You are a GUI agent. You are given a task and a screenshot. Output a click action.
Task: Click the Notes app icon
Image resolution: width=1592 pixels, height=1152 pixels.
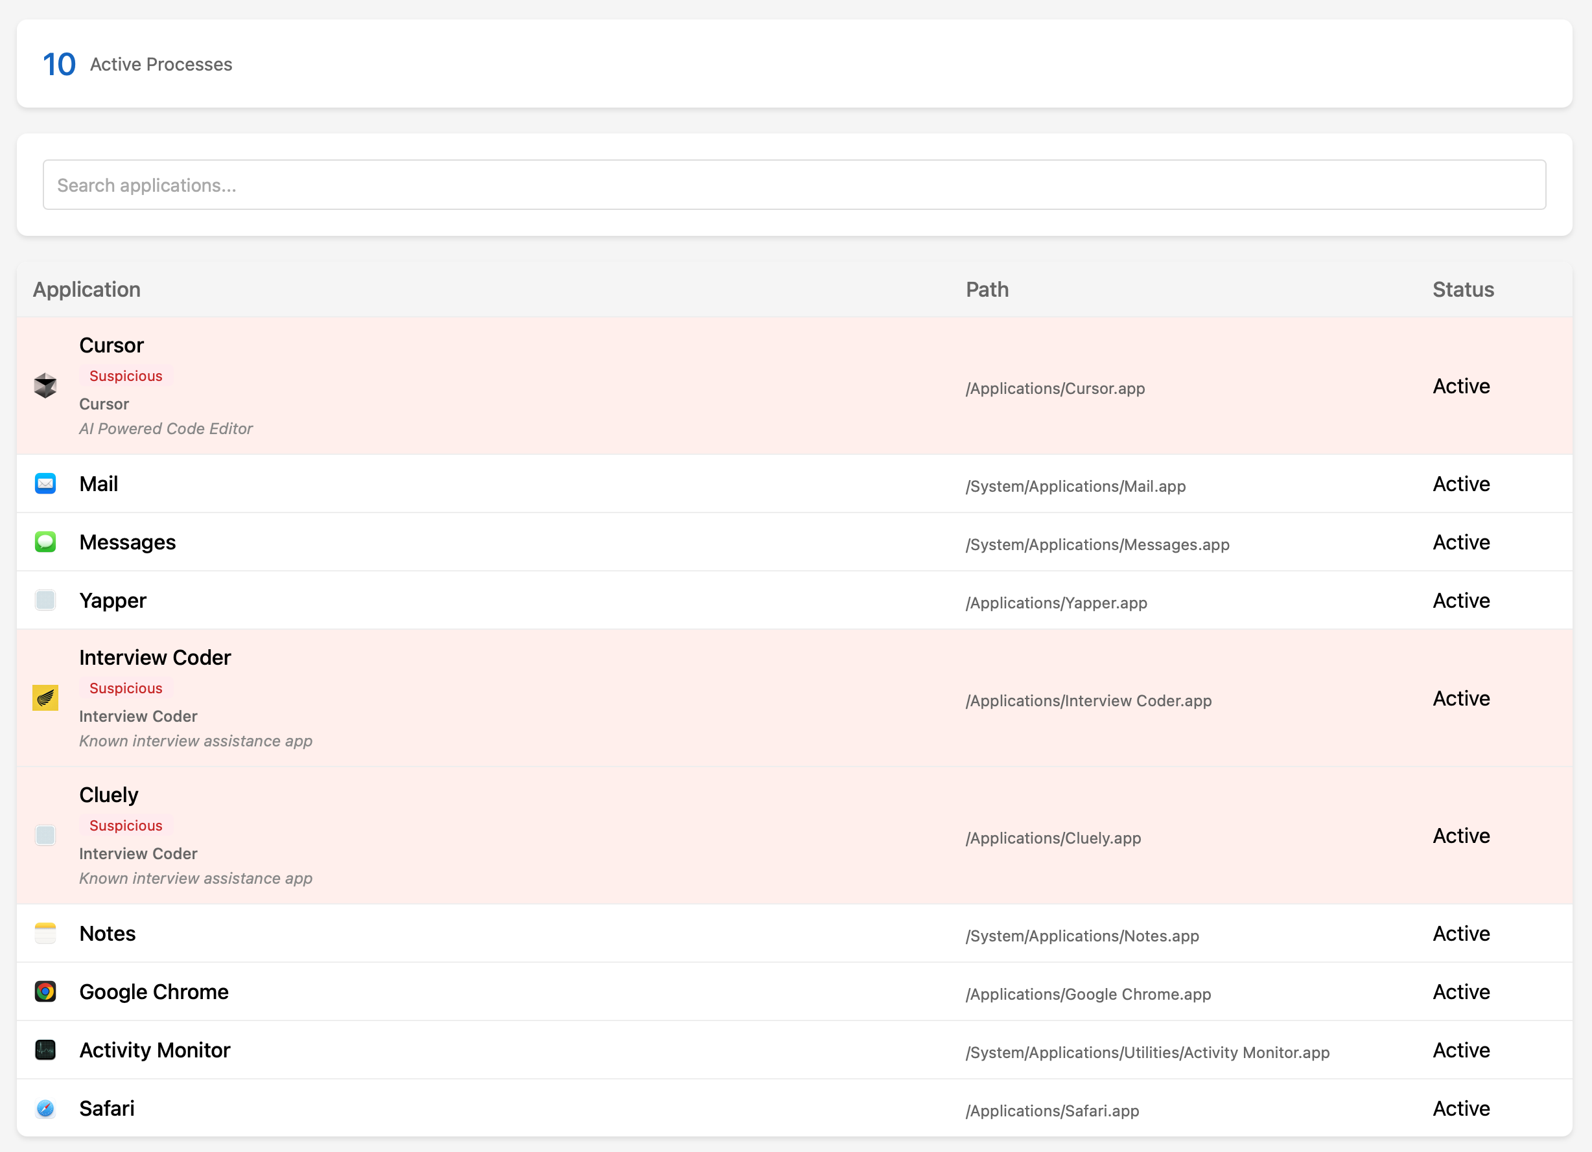[x=45, y=933]
